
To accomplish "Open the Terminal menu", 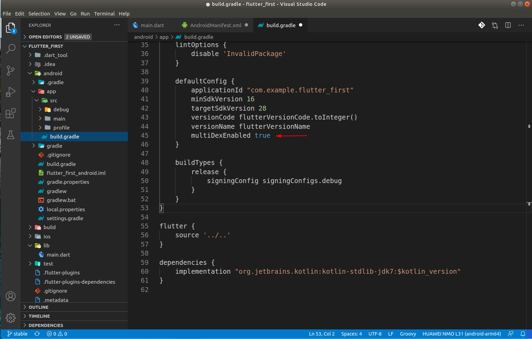I will [104, 13].
